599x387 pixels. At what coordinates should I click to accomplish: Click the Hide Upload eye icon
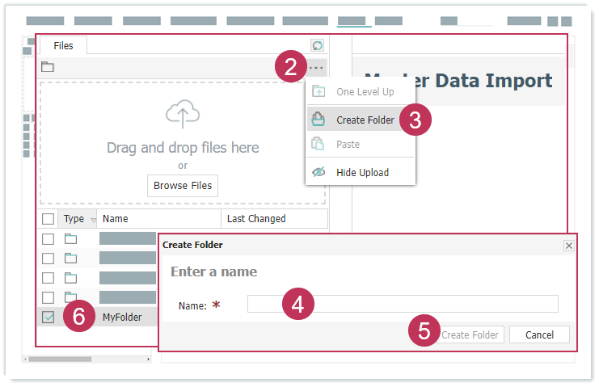click(318, 172)
